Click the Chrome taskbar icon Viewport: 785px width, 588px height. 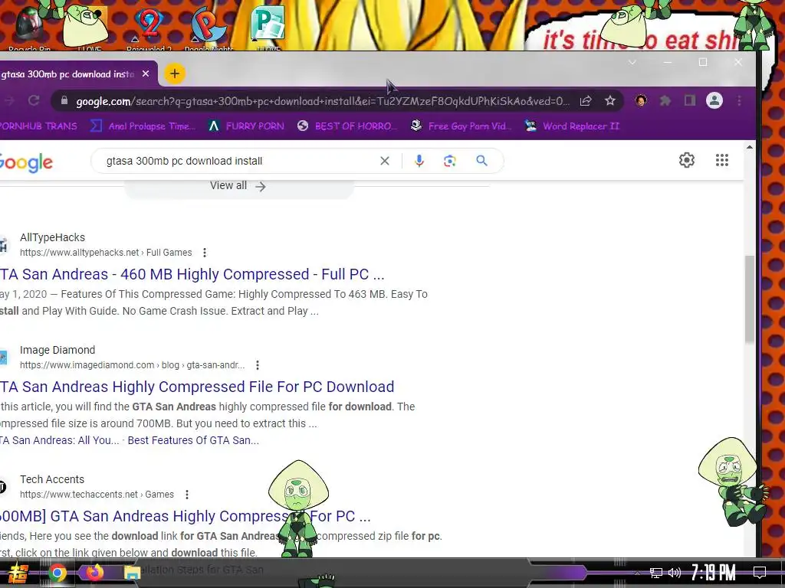tap(57, 573)
